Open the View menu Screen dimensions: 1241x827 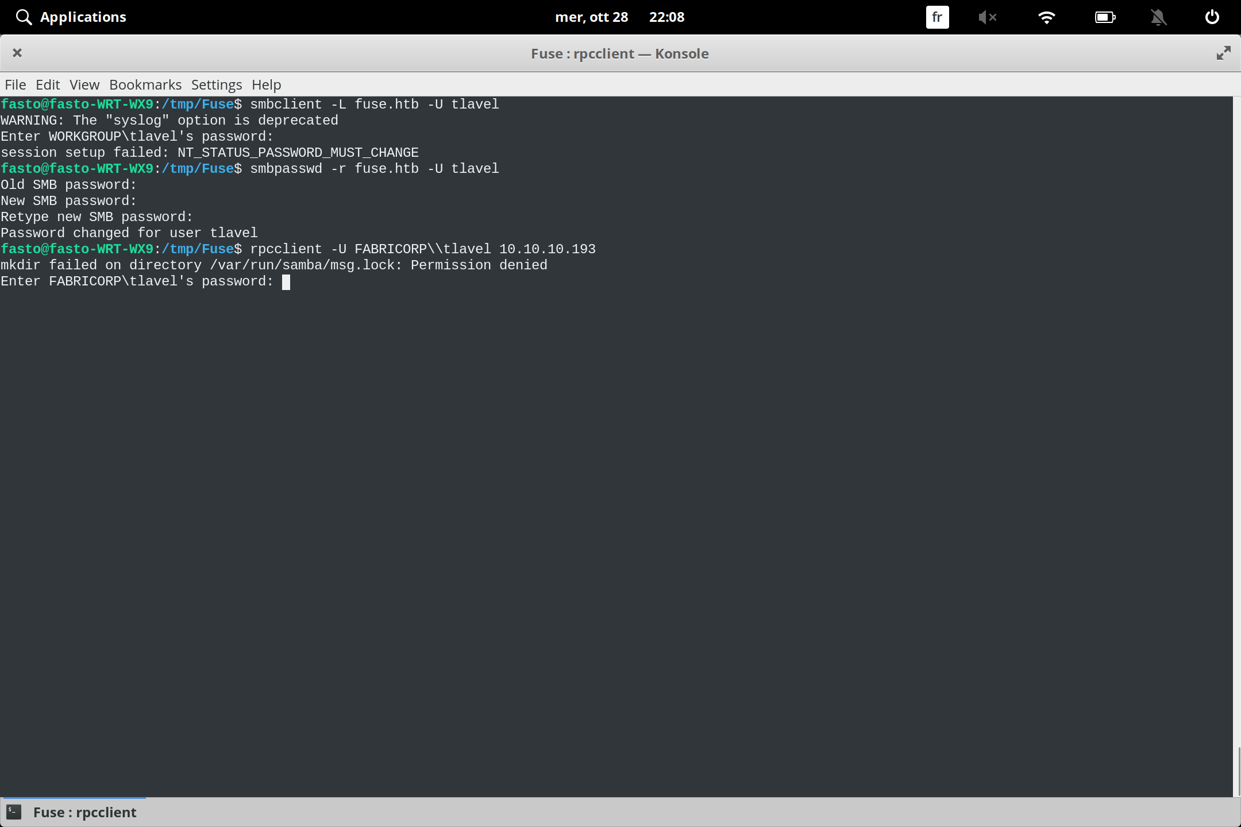pyautogui.click(x=84, y=84)
